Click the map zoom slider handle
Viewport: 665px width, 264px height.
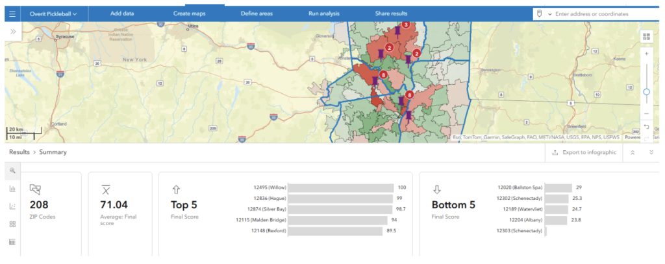point(647,92)
